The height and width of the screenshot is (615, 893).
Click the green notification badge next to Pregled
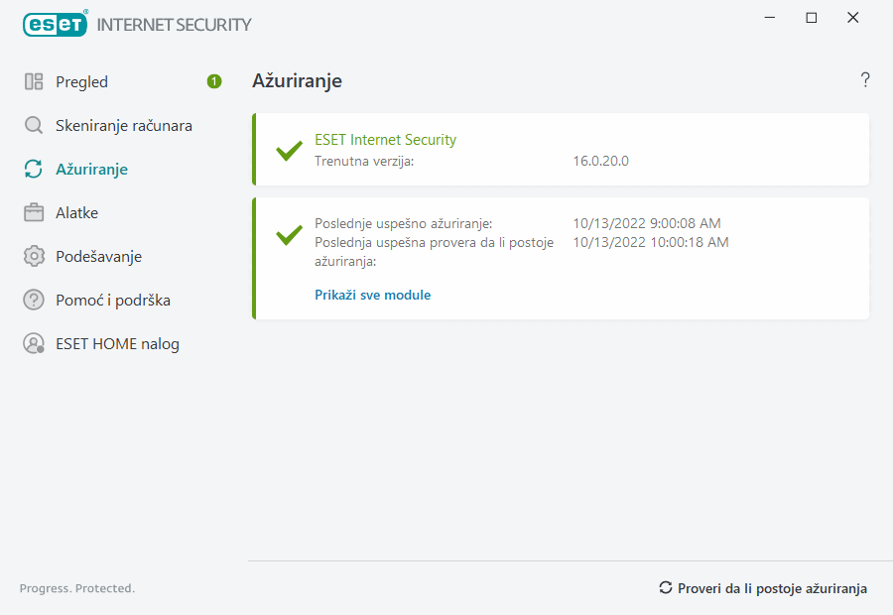point(214,81)
